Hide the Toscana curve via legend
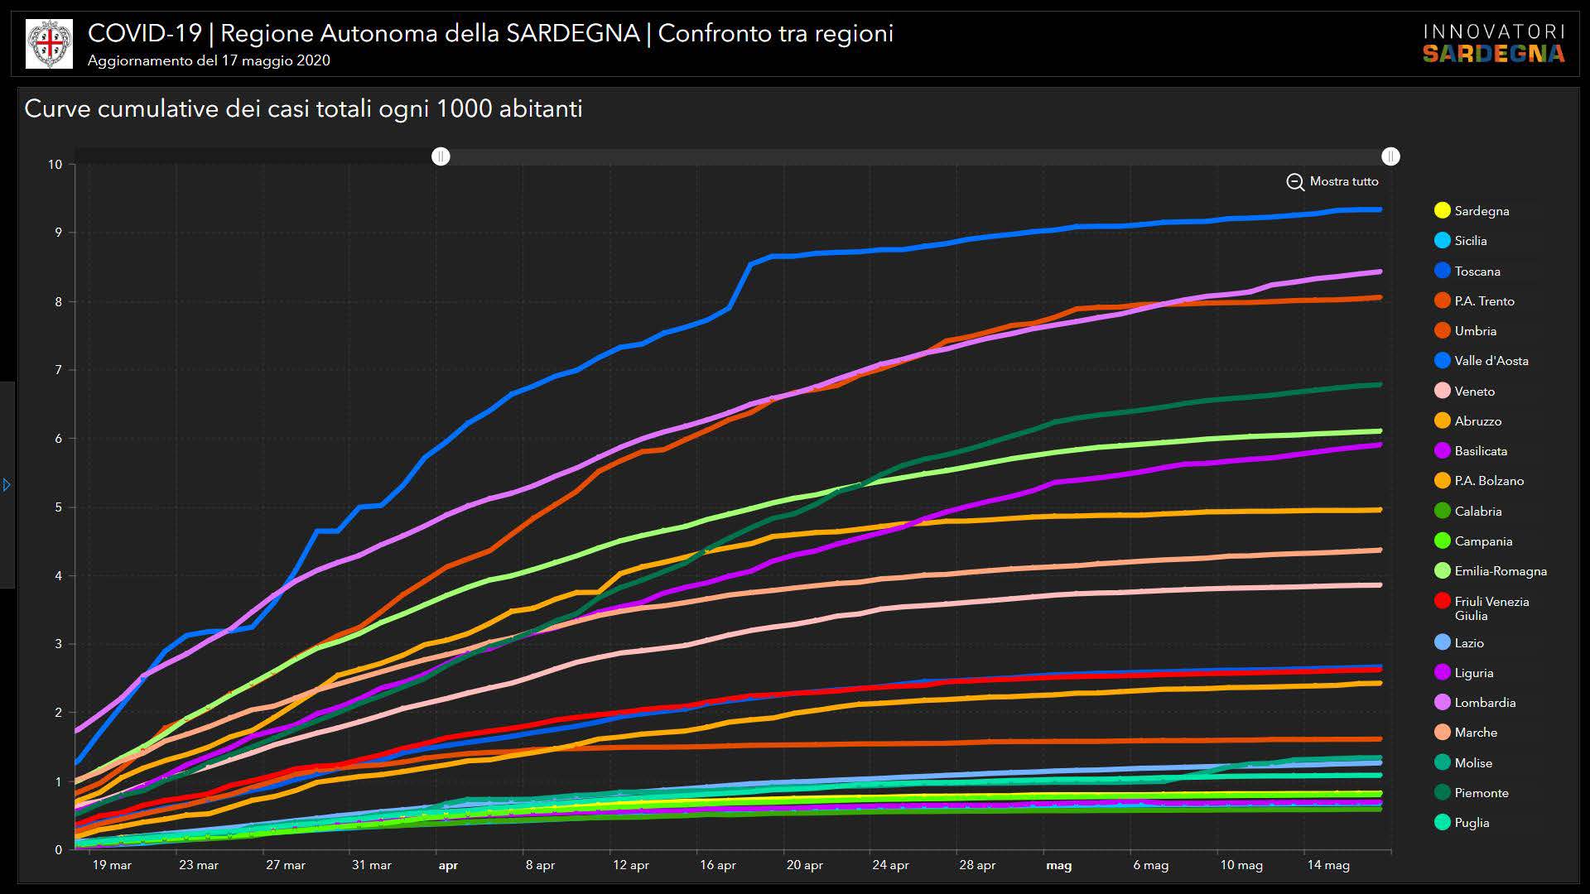Image resolution: width=1590 pixels, height=894 pixels. [1477, 272]
